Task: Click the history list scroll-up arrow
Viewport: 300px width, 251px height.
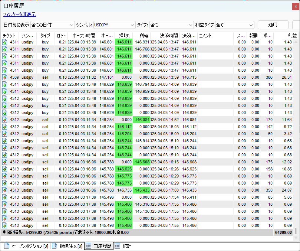Action: [x=296, y=42]
